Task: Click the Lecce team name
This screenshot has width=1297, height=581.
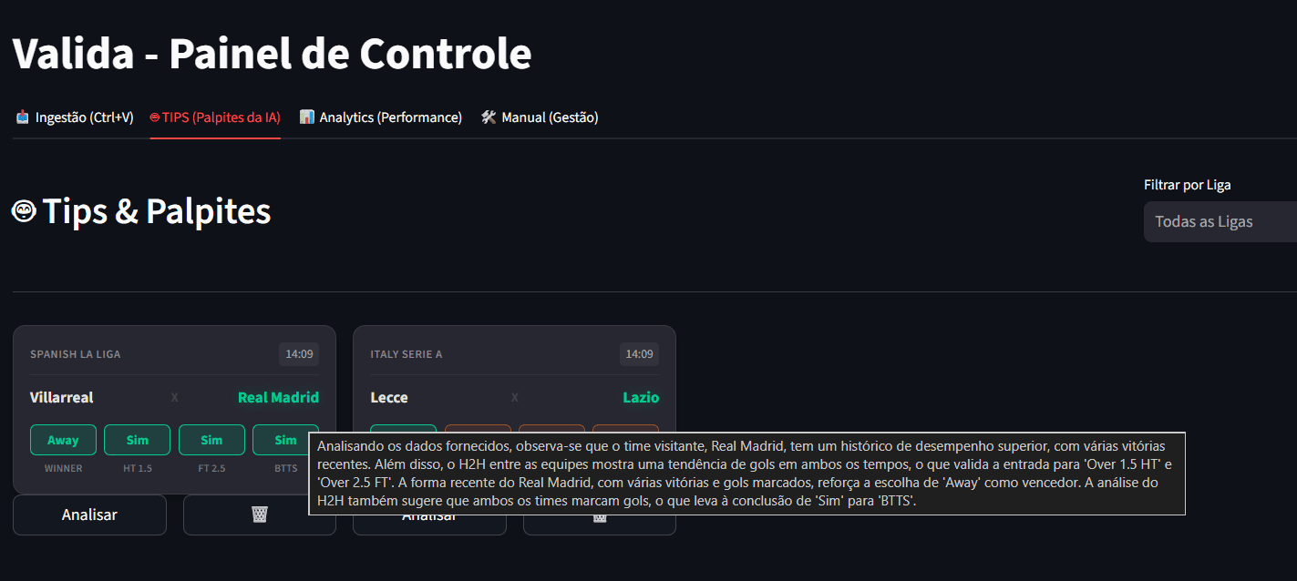Action: [x=389, y=397]
